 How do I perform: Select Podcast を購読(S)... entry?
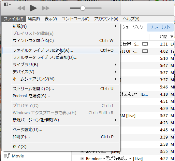61,96
